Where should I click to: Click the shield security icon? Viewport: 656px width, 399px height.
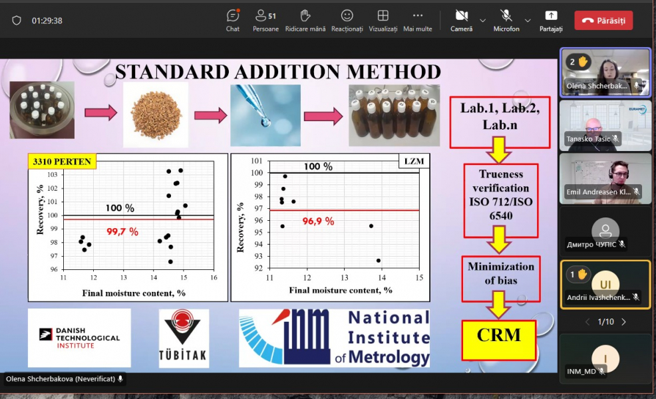17,21
